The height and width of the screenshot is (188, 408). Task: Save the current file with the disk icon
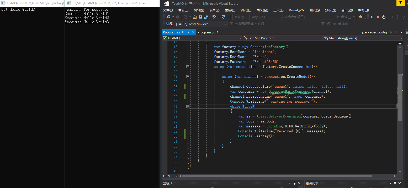(200, 17)
